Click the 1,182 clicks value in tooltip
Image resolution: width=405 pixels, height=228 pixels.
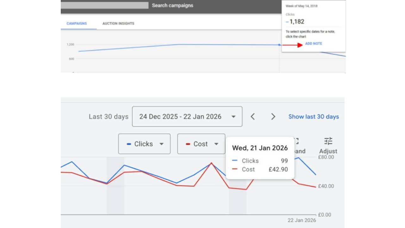(296, 22)
